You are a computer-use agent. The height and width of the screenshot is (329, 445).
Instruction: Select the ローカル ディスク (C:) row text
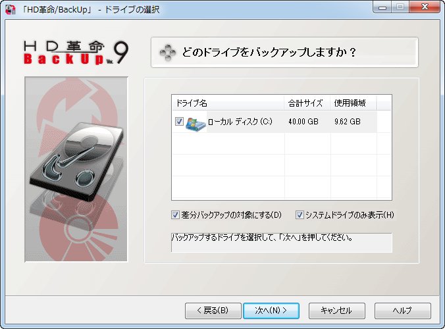(x=240, y=122)
